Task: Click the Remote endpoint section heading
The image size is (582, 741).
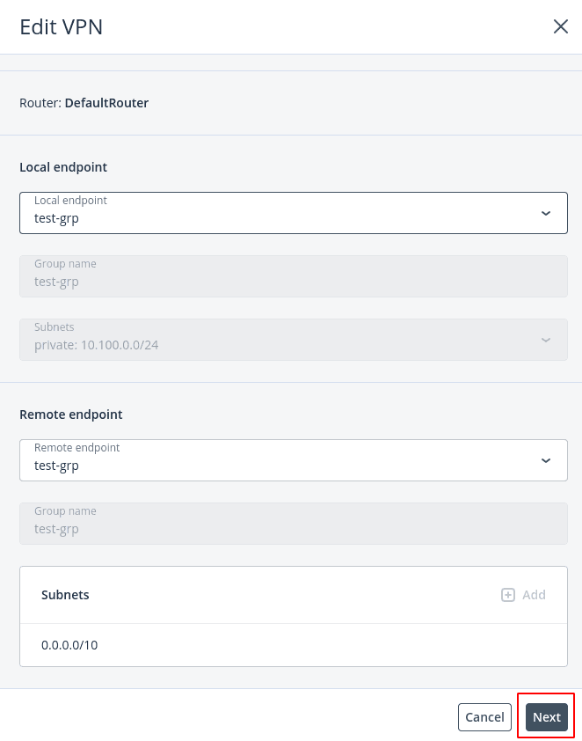Action: pyautogui.click(x=71, y=414)
